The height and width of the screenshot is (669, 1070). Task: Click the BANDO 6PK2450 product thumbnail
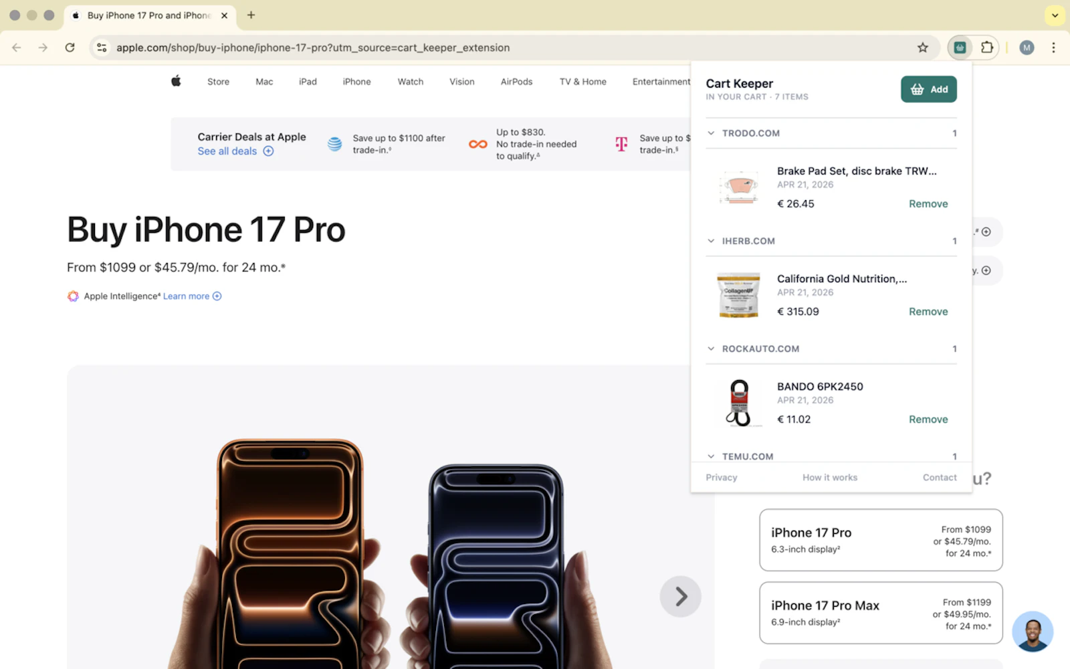(x=738, y=402)
